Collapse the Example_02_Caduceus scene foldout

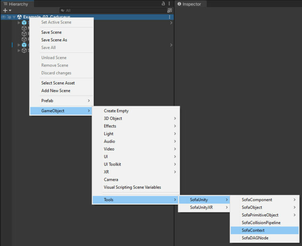click(14, 17)
